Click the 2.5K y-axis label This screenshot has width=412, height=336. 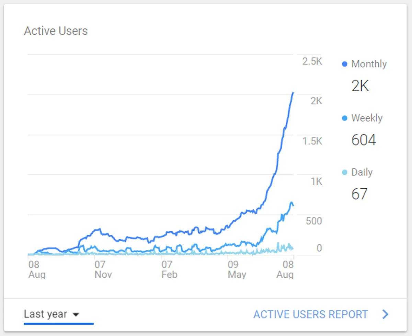click(x=312, y=61)
